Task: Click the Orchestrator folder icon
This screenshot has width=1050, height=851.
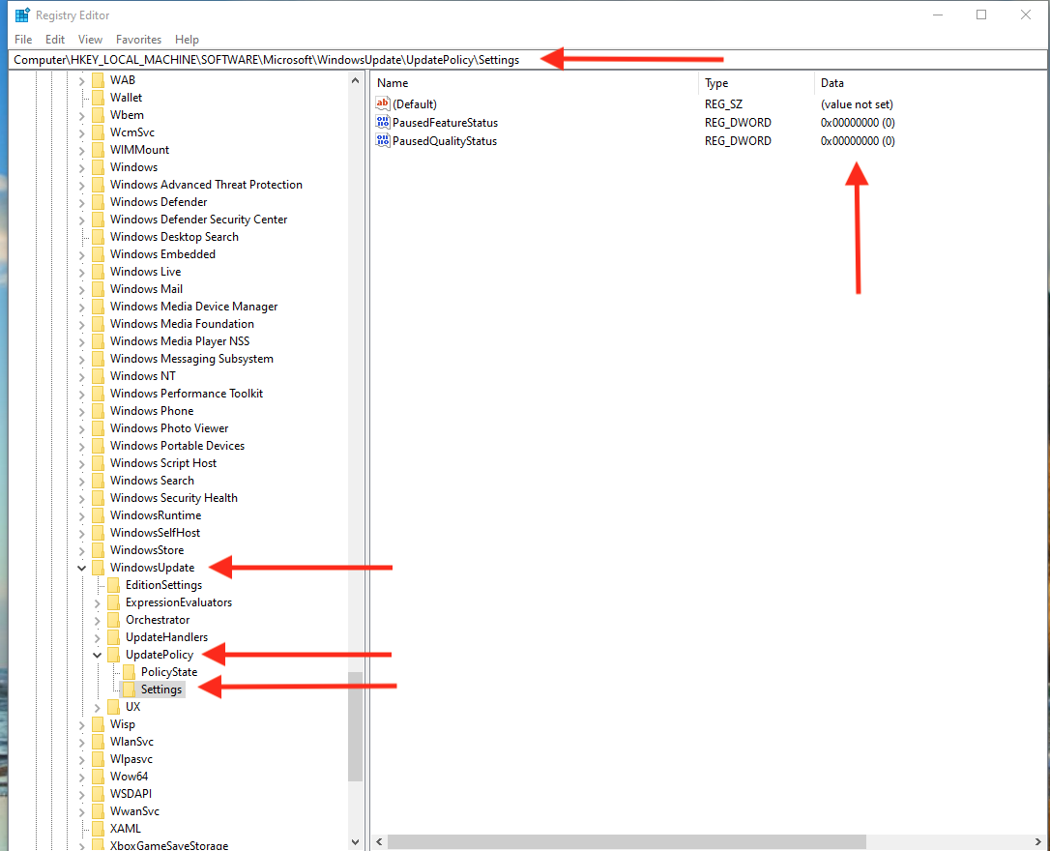Action: (113, 620)
